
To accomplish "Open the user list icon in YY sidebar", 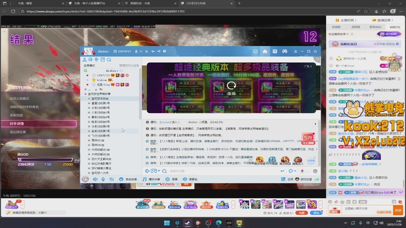I will point(85,60).
